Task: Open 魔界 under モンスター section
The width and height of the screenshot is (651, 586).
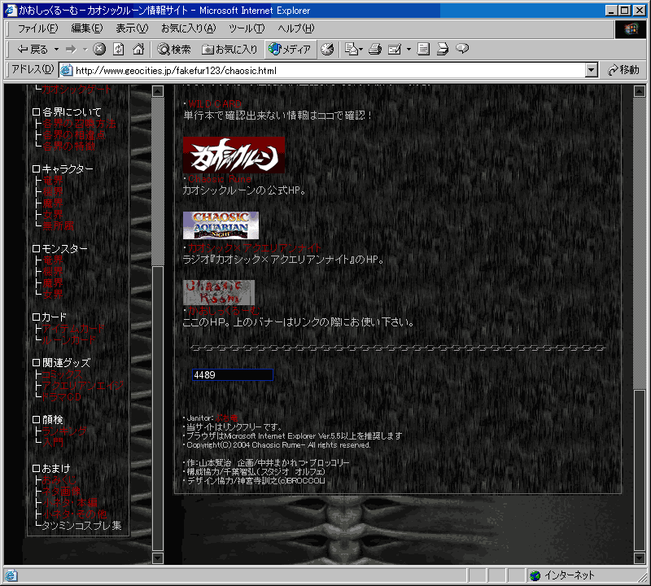Action: click(x=53, y=282)
